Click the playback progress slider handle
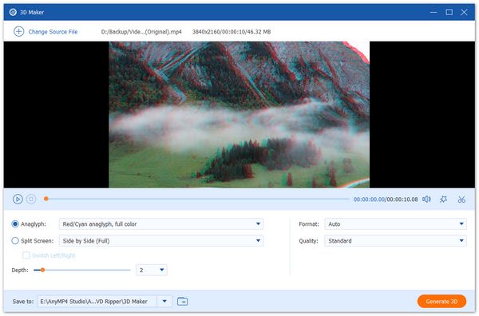This screenshot has height=316, width=479. [x=46, y=199]
